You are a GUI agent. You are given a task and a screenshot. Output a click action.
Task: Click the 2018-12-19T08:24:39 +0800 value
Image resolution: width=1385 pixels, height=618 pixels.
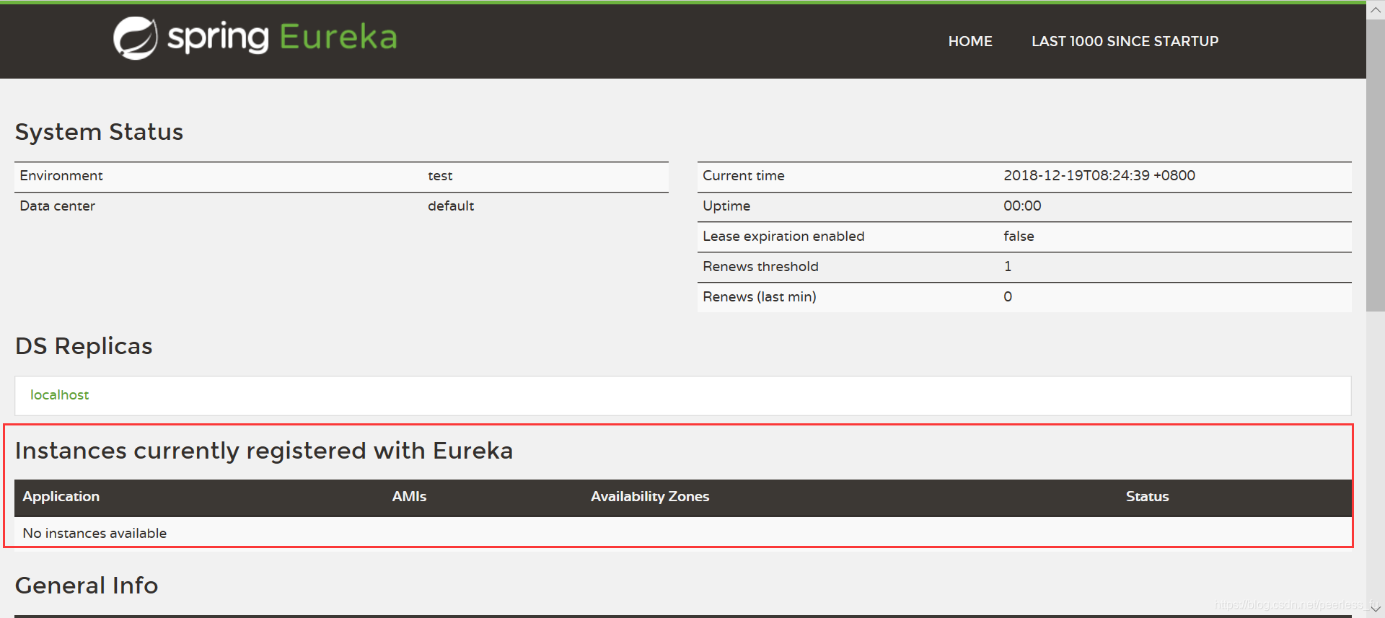pyautogui.click(x=1099, y=176)
